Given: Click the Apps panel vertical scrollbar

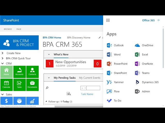Looking at the screenshot, I should [163, 48].
